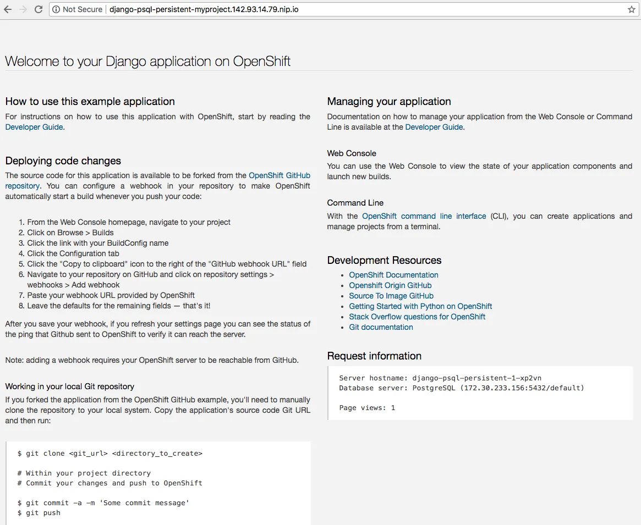Open Getting Started with Python on OpenShift
The image size is (641, 525).
[420, 306]
